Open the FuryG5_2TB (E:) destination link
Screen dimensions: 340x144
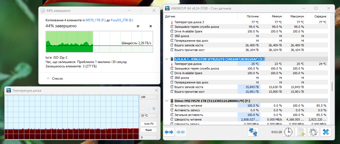(x=122, y=20)
